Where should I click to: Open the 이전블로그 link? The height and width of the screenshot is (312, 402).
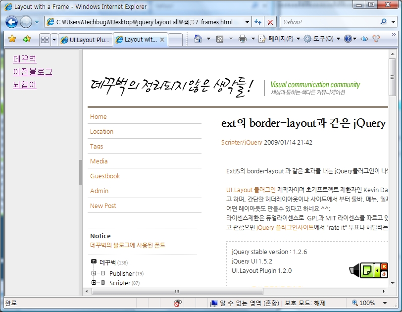point(33,72)
